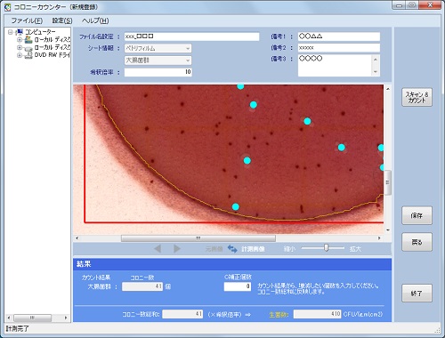Expand the DVD RW drive node

20,55
